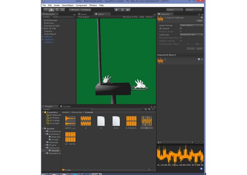247x175 pixels.
Task: Enable the 3D Sound checkbox
Action: 181,29
